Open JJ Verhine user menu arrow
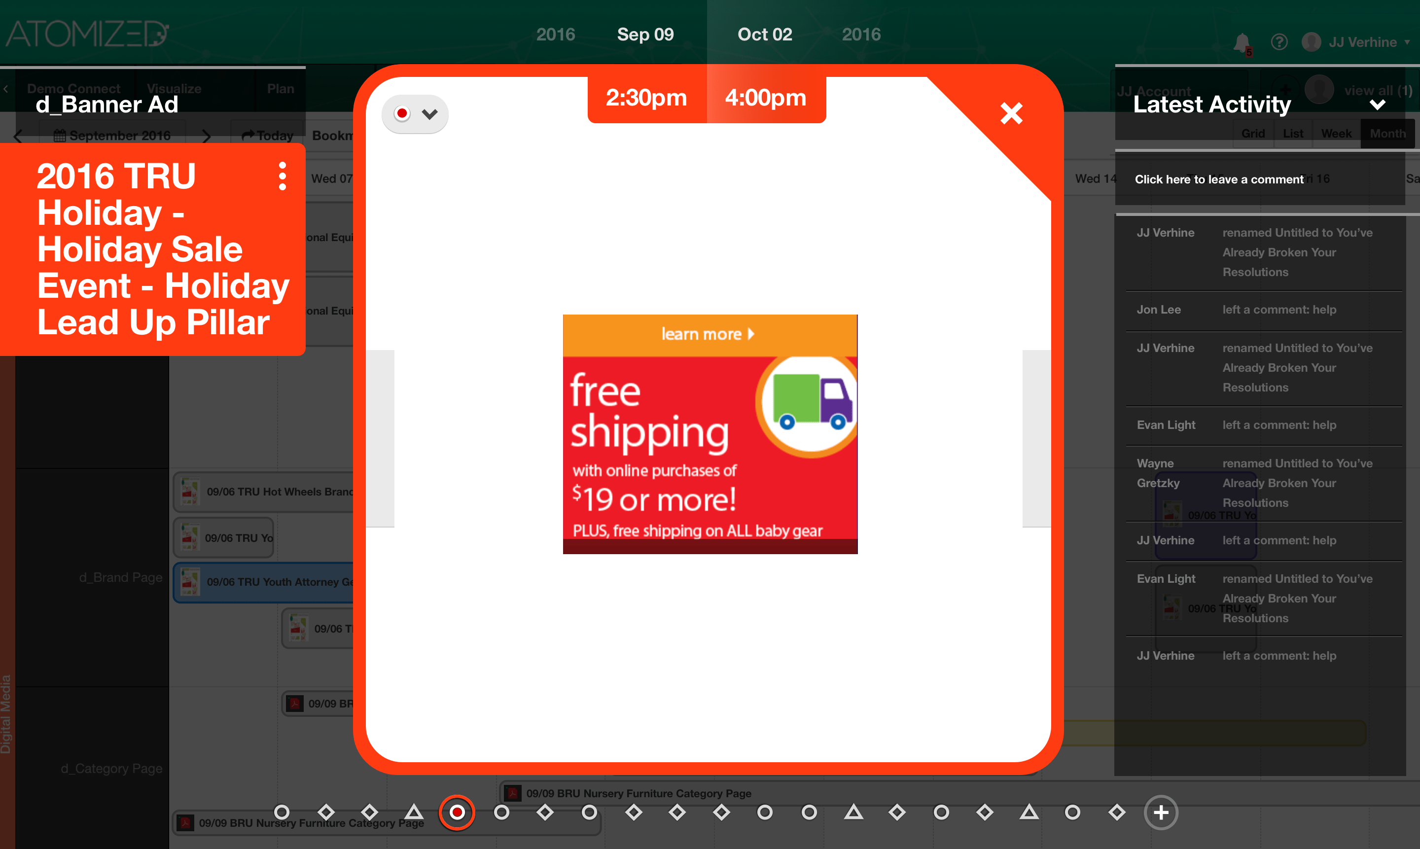Viewport: 1420px width, 849px height. tap(1407, 42)
